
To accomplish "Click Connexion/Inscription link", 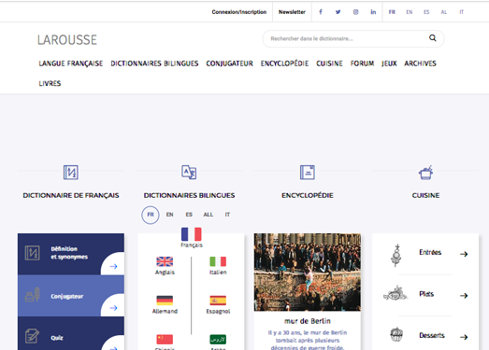I will (239, 12).
